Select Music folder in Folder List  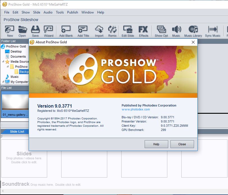tap(15, 77)
